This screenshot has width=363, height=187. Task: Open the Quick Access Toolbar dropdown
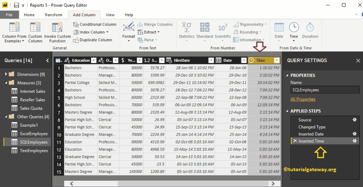tap(23, 5)
